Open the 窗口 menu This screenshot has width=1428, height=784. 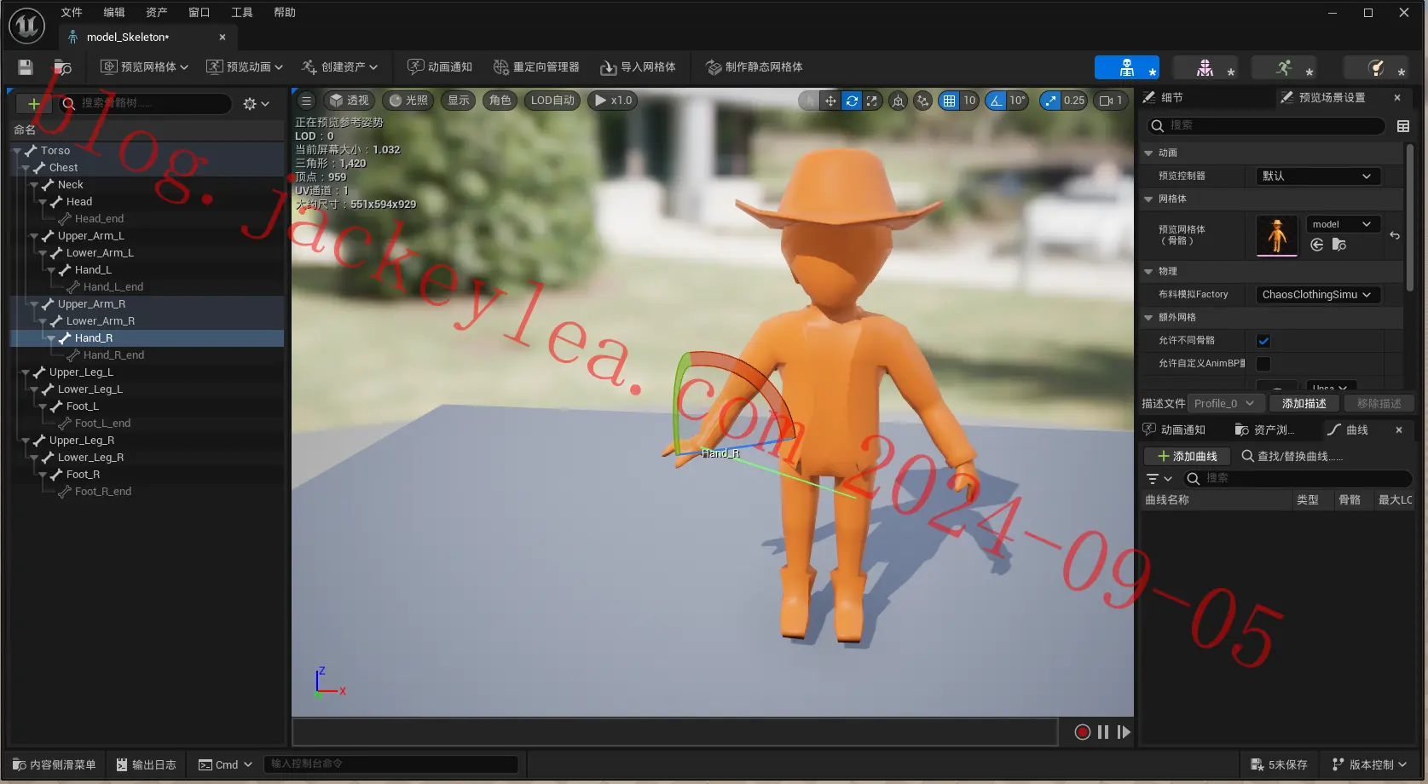click(199, 13)
